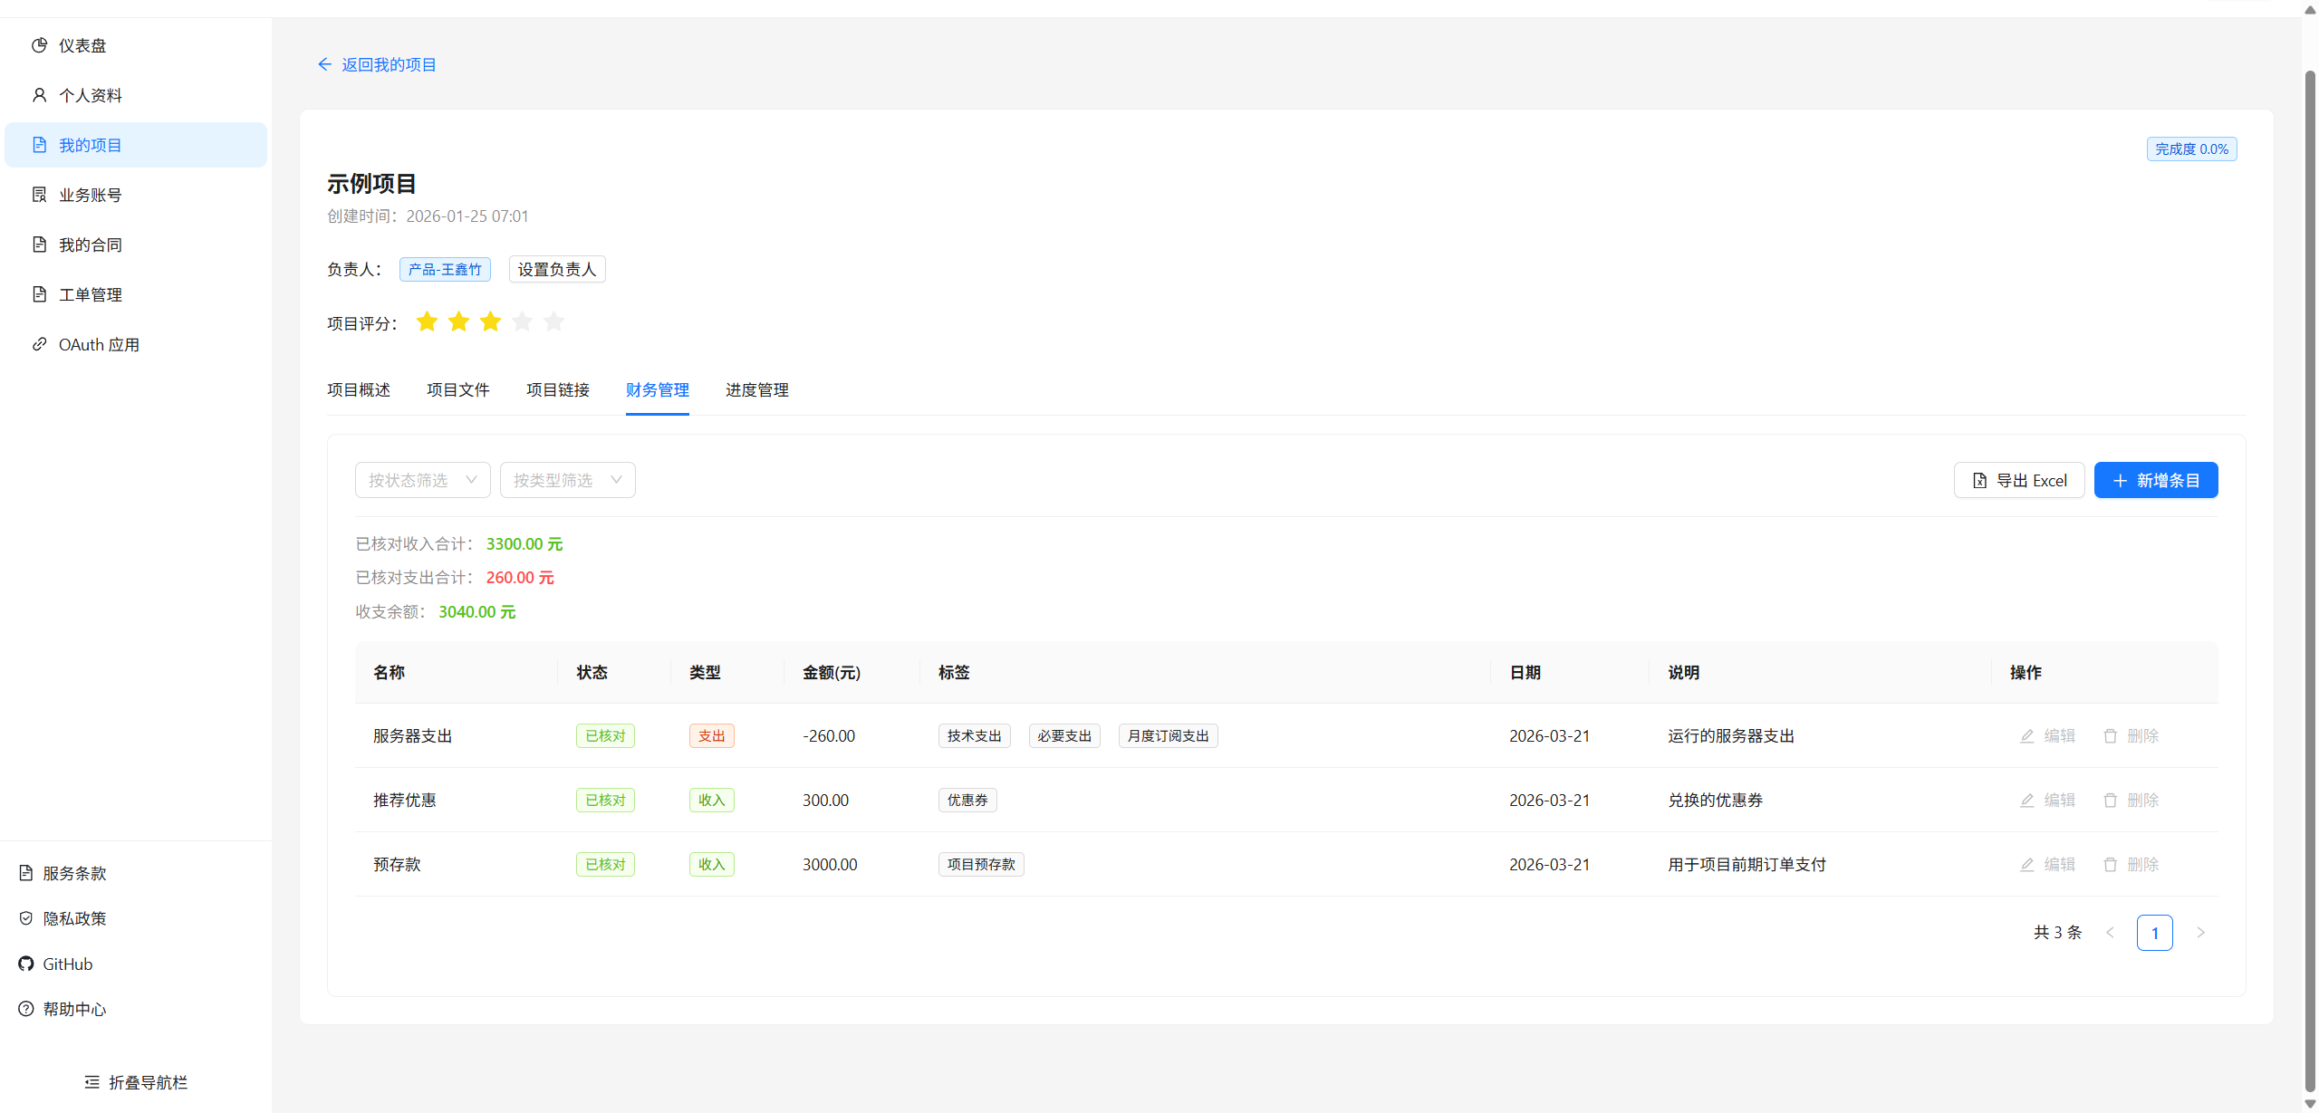The image size is (2319, 1113).
Task: Click the GitHub logo icon
Action: [x=26, y=964]
